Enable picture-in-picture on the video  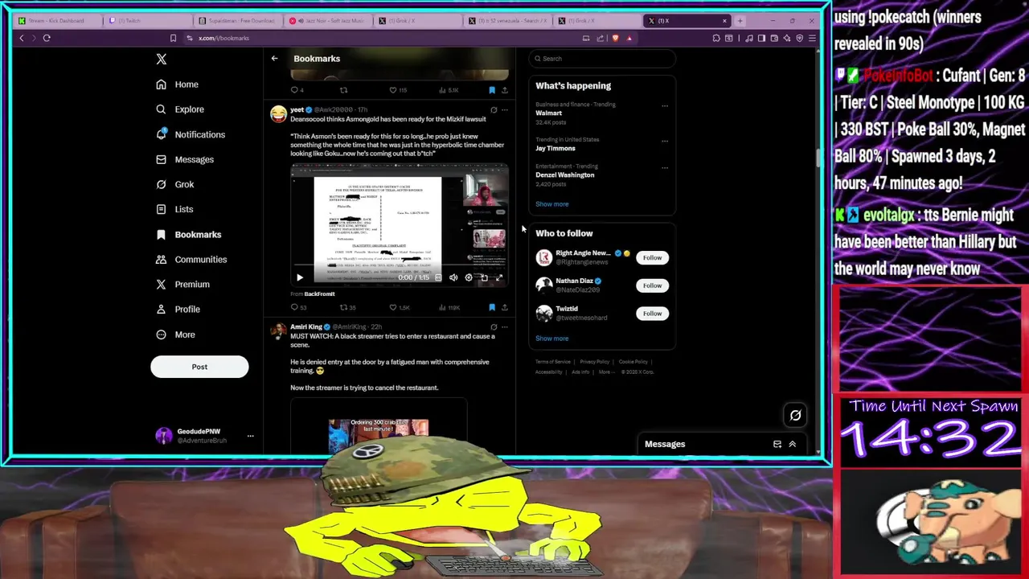484,277
